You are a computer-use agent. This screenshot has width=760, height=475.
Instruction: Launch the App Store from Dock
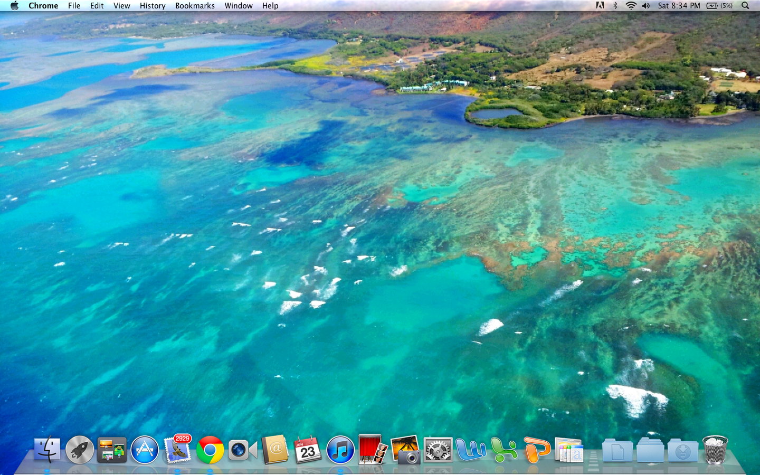(x=145, y=450)
